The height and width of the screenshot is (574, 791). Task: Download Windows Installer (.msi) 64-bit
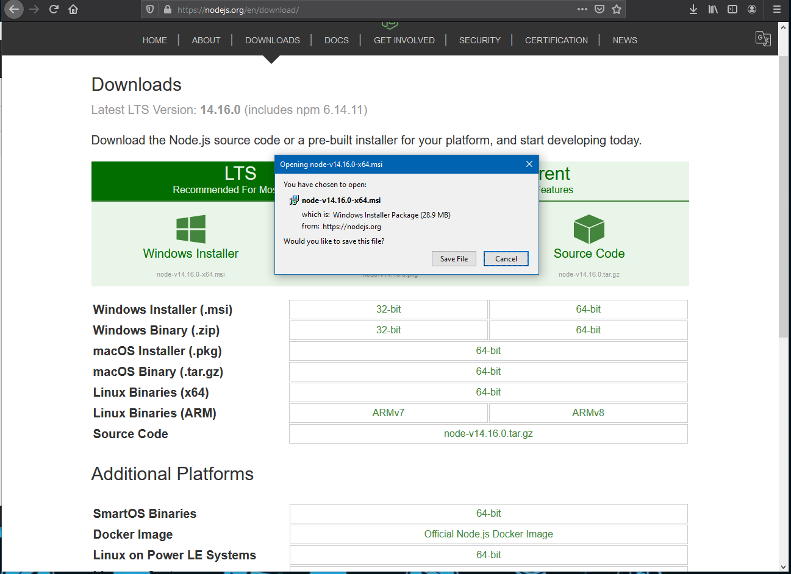pos(589,310)
